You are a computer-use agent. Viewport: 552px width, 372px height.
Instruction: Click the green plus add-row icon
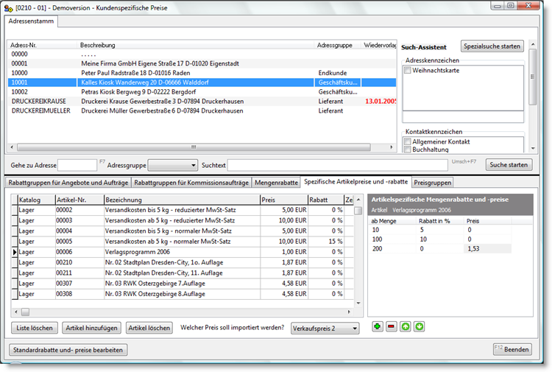[378, 326]
